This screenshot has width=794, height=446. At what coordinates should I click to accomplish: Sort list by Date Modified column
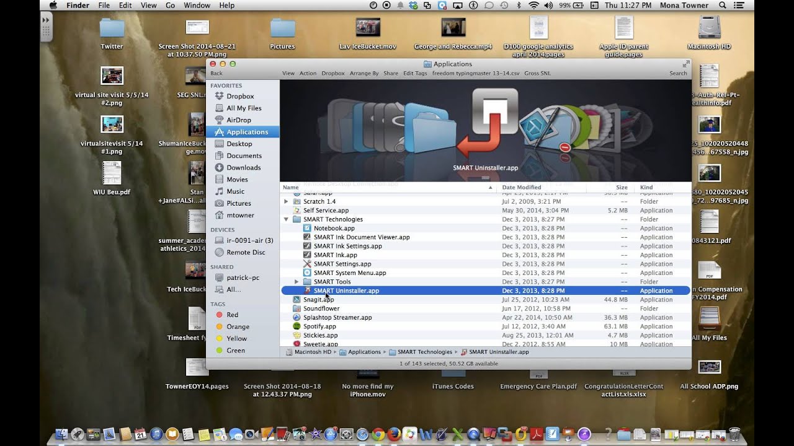click(x=522, y=187)
